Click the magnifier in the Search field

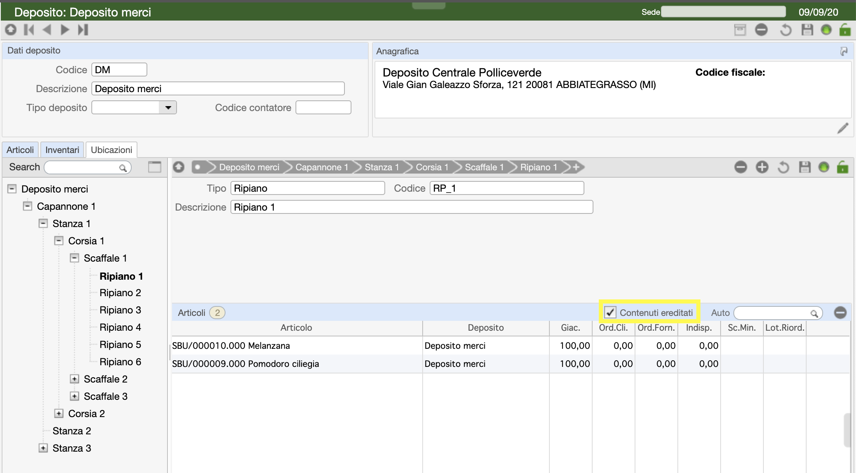pos(123,168)
